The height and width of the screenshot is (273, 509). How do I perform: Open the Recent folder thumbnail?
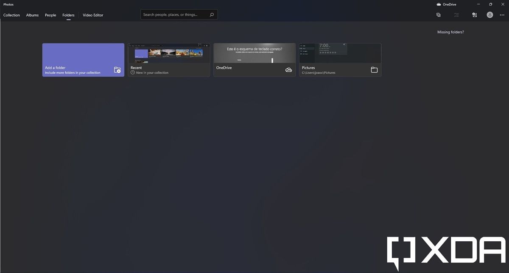point(169,53)
